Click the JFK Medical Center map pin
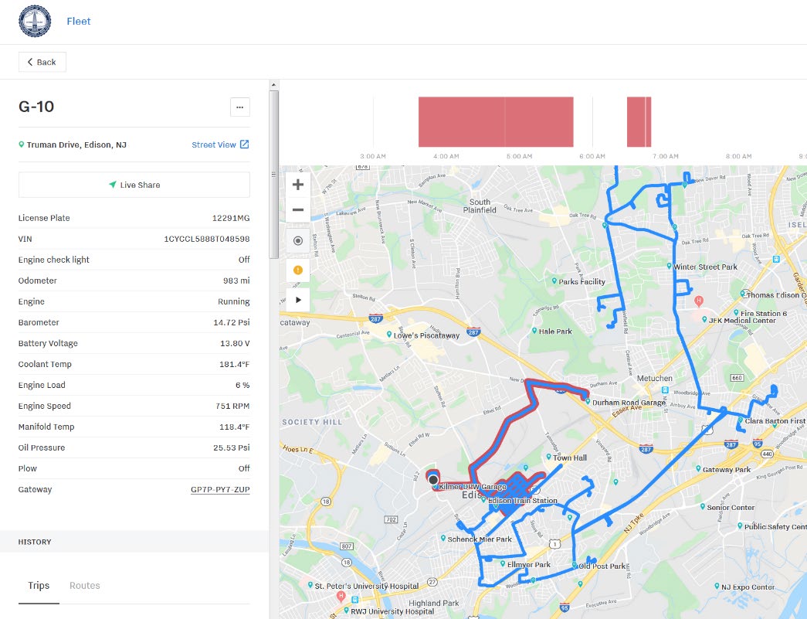The width and height of the screenshot is (807, 619). point(704,319)
